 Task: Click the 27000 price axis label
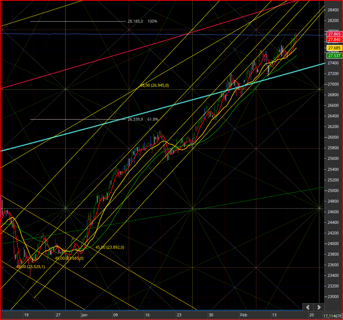pyautogui.click(x=333, y=84)
